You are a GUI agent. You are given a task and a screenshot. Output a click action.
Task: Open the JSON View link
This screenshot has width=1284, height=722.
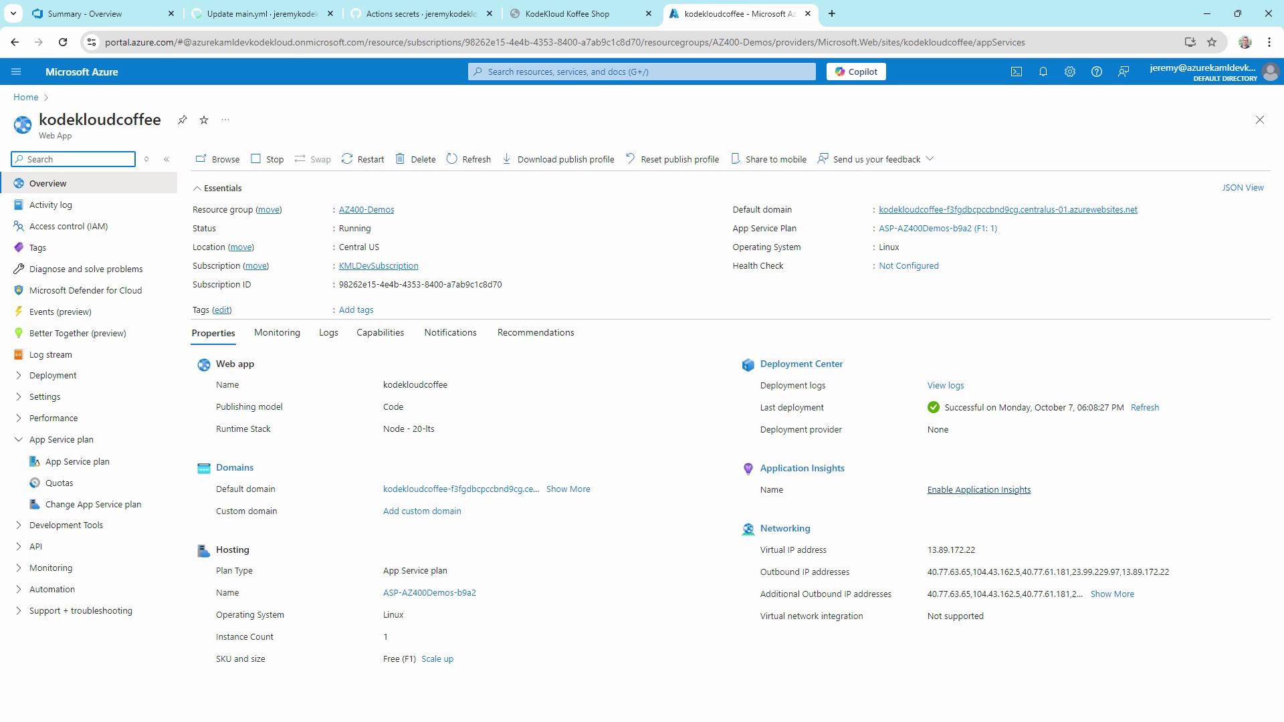click(1243, 188)
